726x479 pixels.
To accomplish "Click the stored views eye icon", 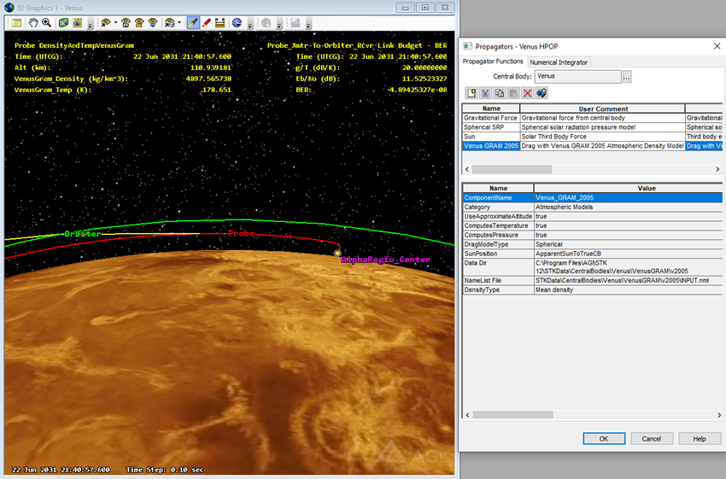I will (x=170, y=23).
